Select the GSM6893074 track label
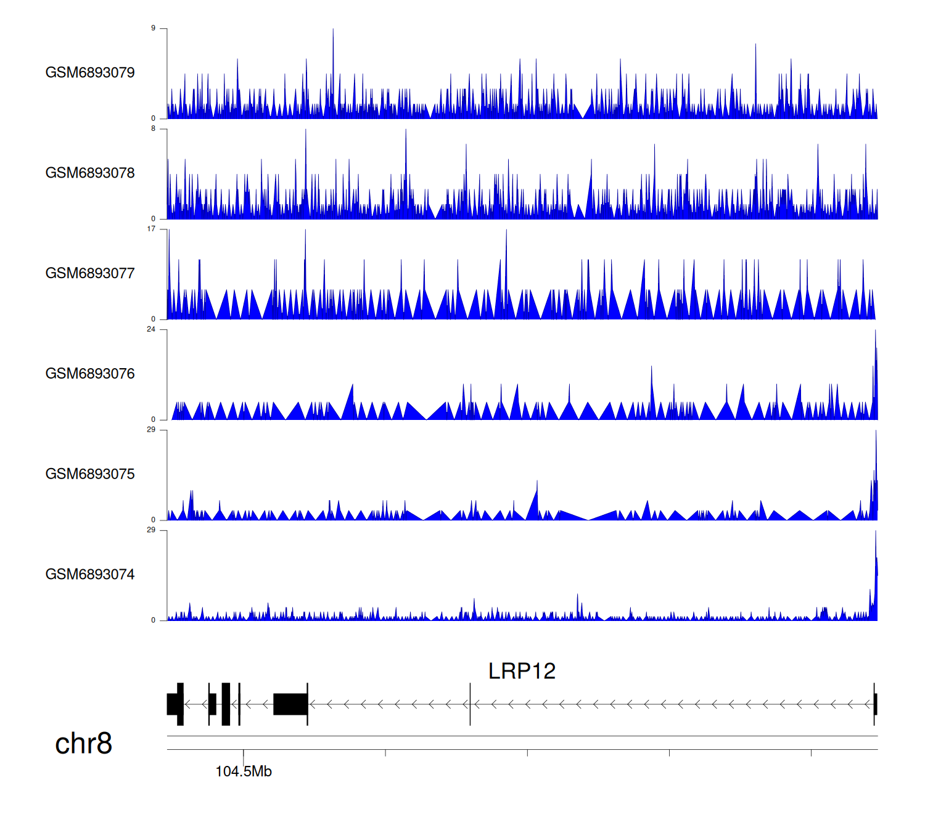The width and height of the screenshot is (925, 814). tap(90, 575)
